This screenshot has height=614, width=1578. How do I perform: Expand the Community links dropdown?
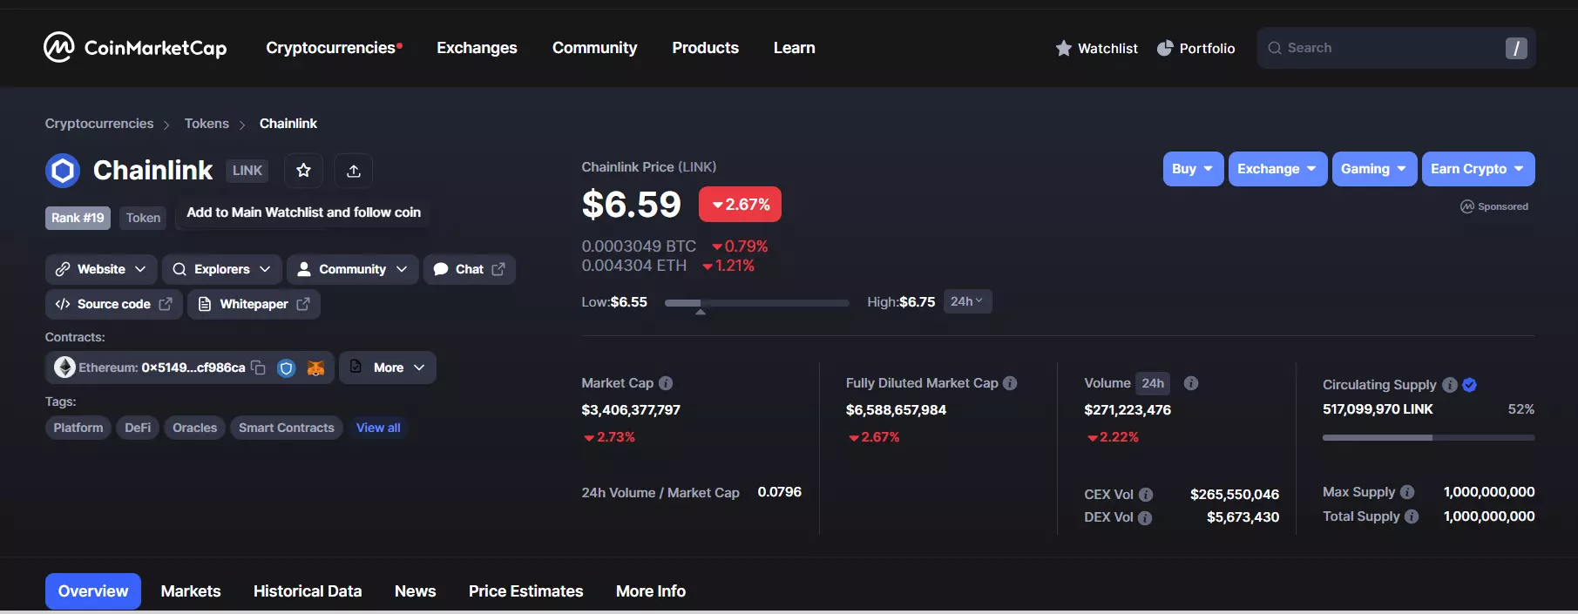click(353, 269)
